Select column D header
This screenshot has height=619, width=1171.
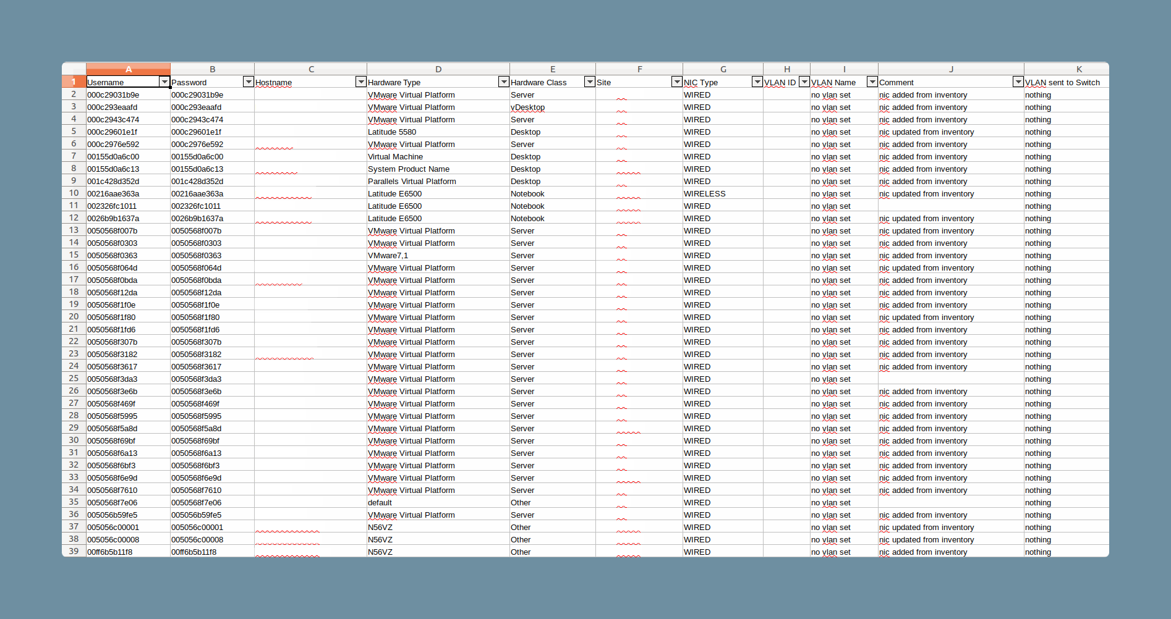(x=438, y=69)
